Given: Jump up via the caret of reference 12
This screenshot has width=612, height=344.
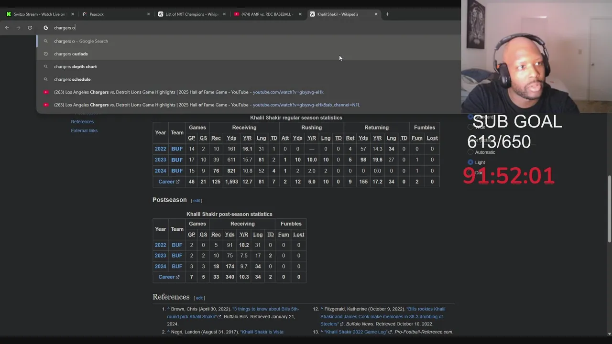Looking at the screenshot, I should 322,309.
